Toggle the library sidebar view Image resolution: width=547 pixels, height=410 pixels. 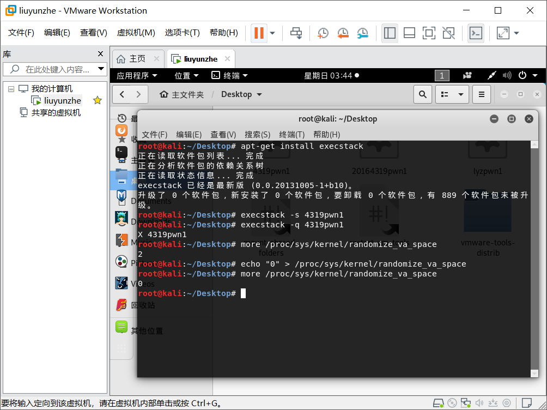point(390,33)
